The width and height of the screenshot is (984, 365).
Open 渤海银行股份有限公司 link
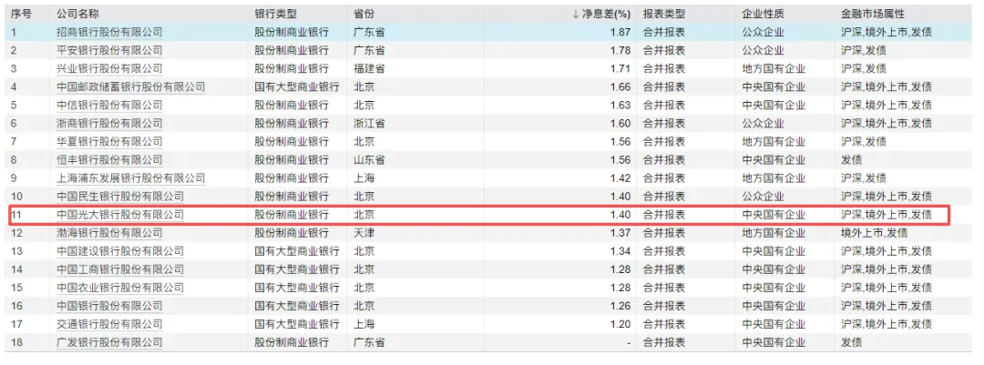click(109, 233)
